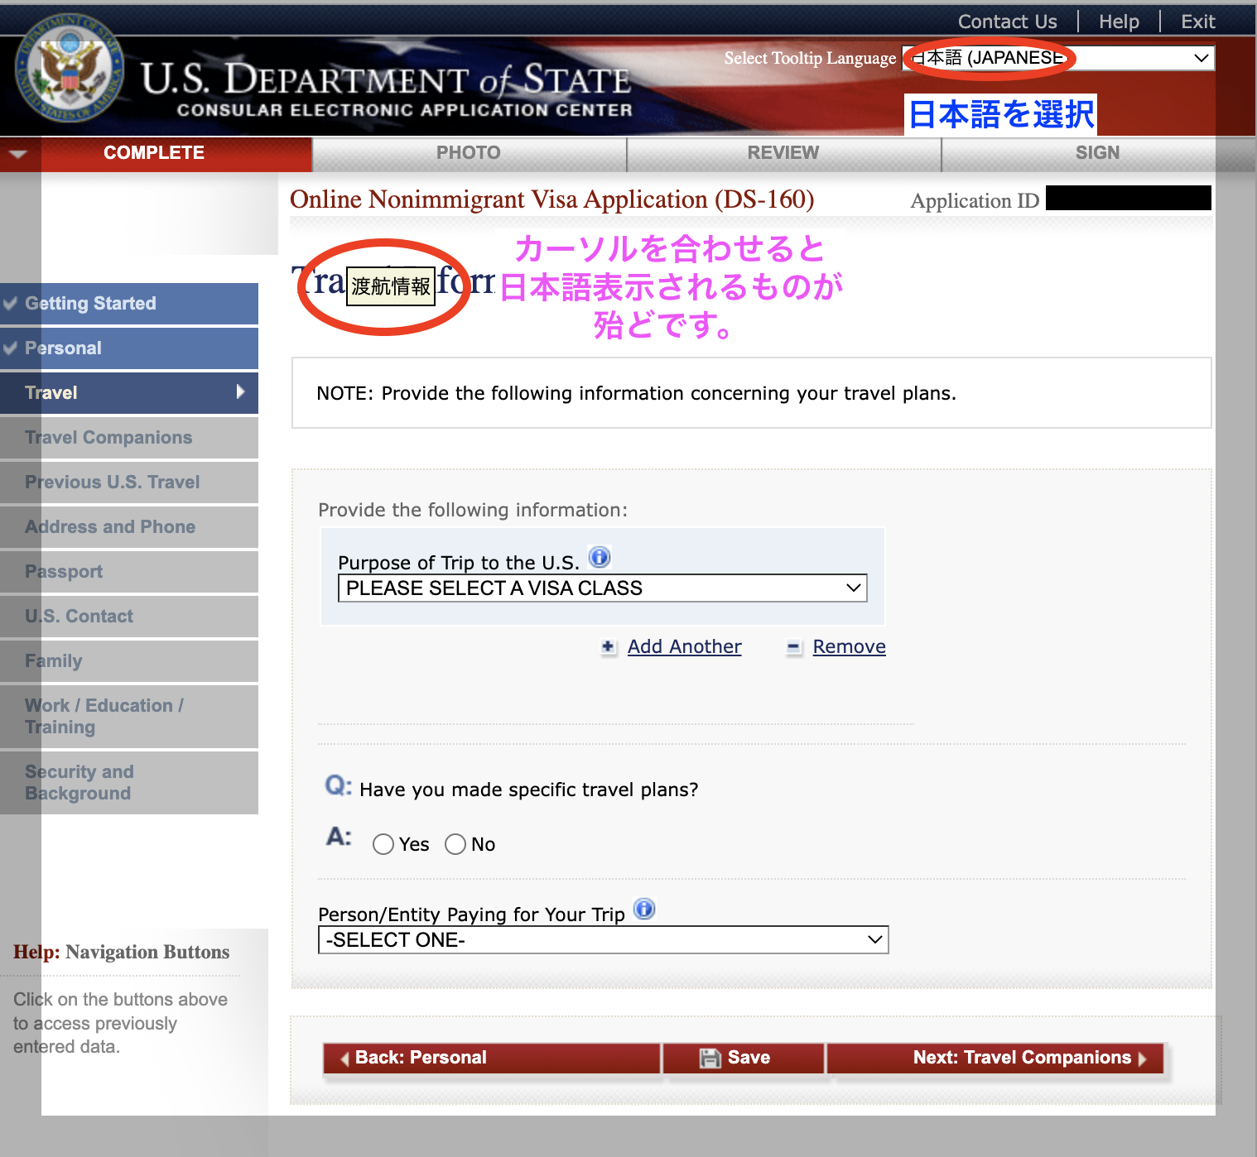Click the Travel sidebar arrow icon

click(240, 392)
